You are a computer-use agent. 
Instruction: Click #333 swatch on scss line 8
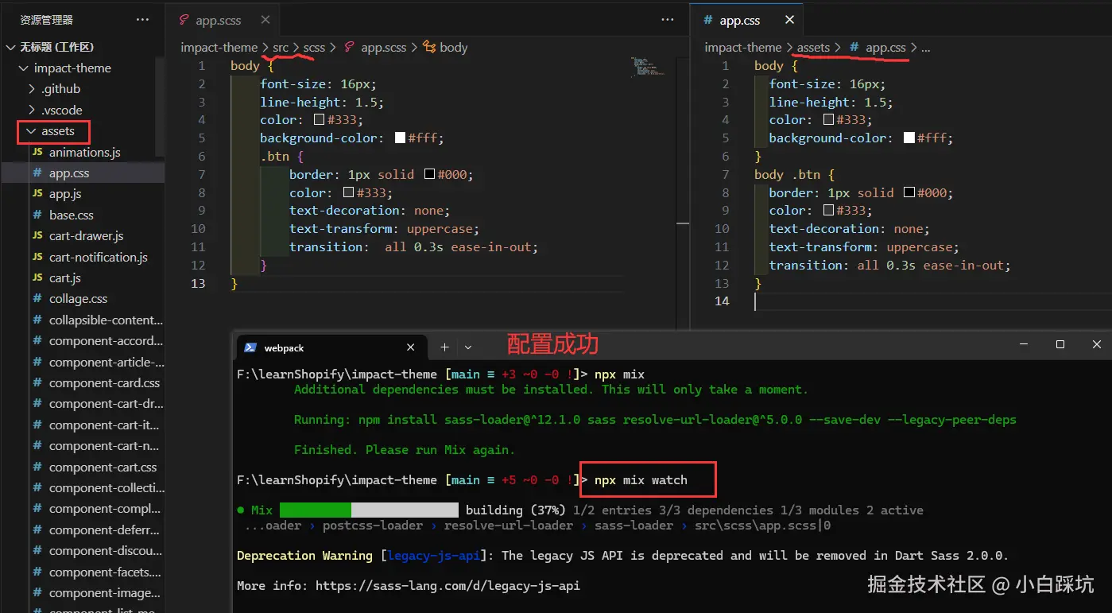pyautogui.click(x=348, y=193)
